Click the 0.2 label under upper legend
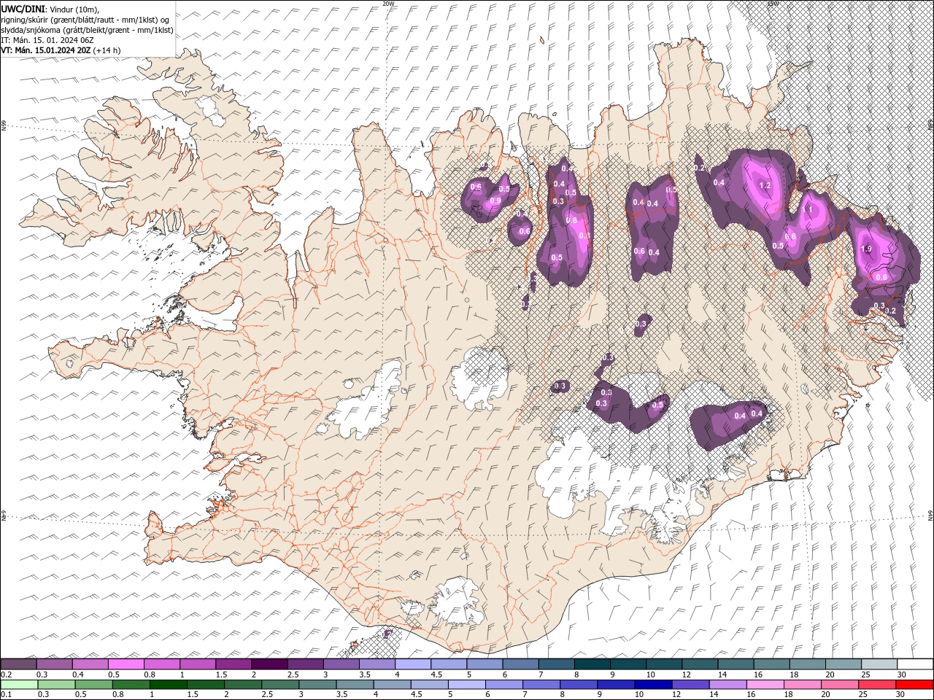Screen dimensions: 934x700 tap(5, 674)
